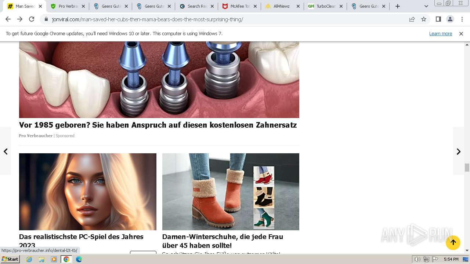Screen dimensions: 470x264
Task: Open the Damen-Winterschuhe headline
Action: (223, 241)
